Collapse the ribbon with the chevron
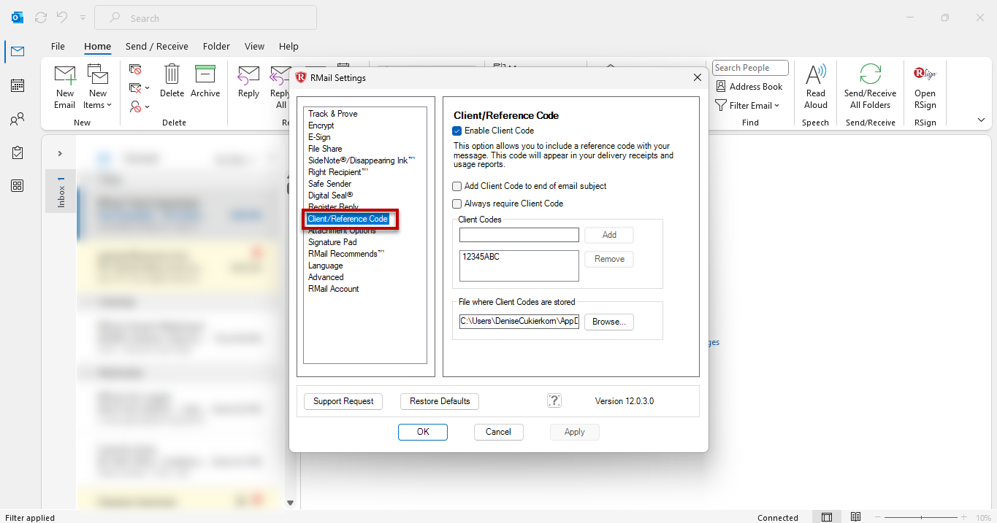 click(981, 120)
